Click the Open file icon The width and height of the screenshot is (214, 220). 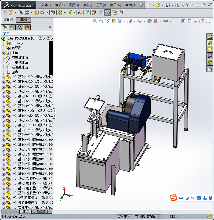click(158, 5)
